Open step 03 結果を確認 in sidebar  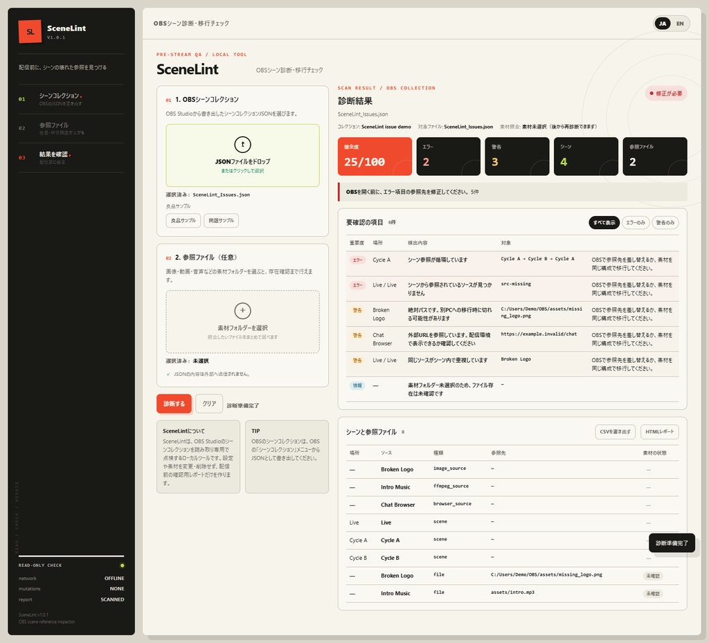click(71, 158)
